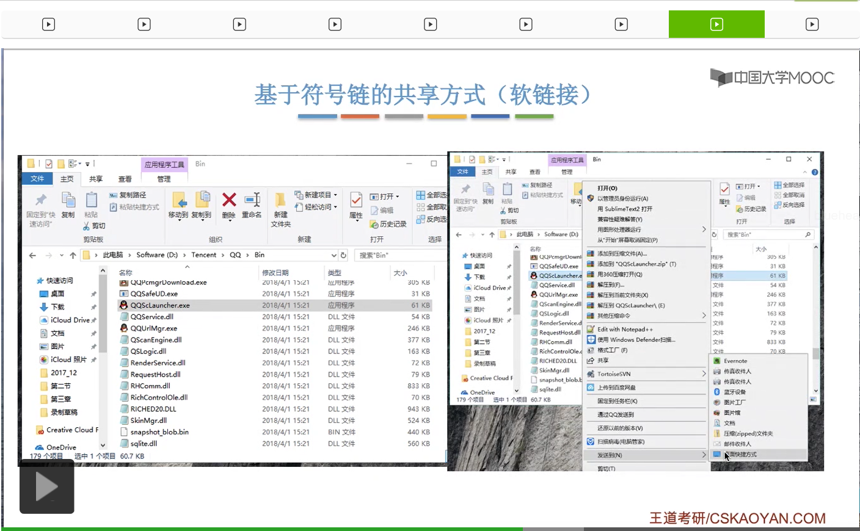The image size is (860, 531).
Task: Play the video with the large play button
Action: [47, 486]
